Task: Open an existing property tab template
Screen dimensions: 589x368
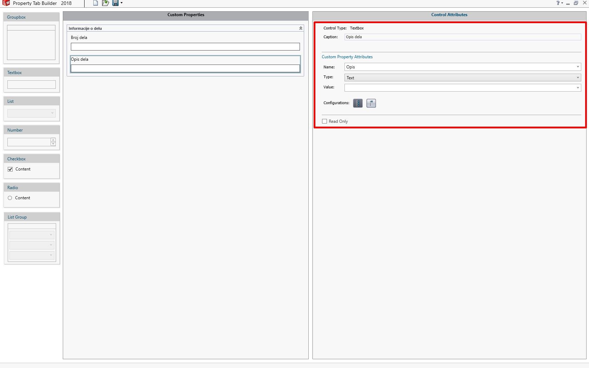Action: coord(105,3)
